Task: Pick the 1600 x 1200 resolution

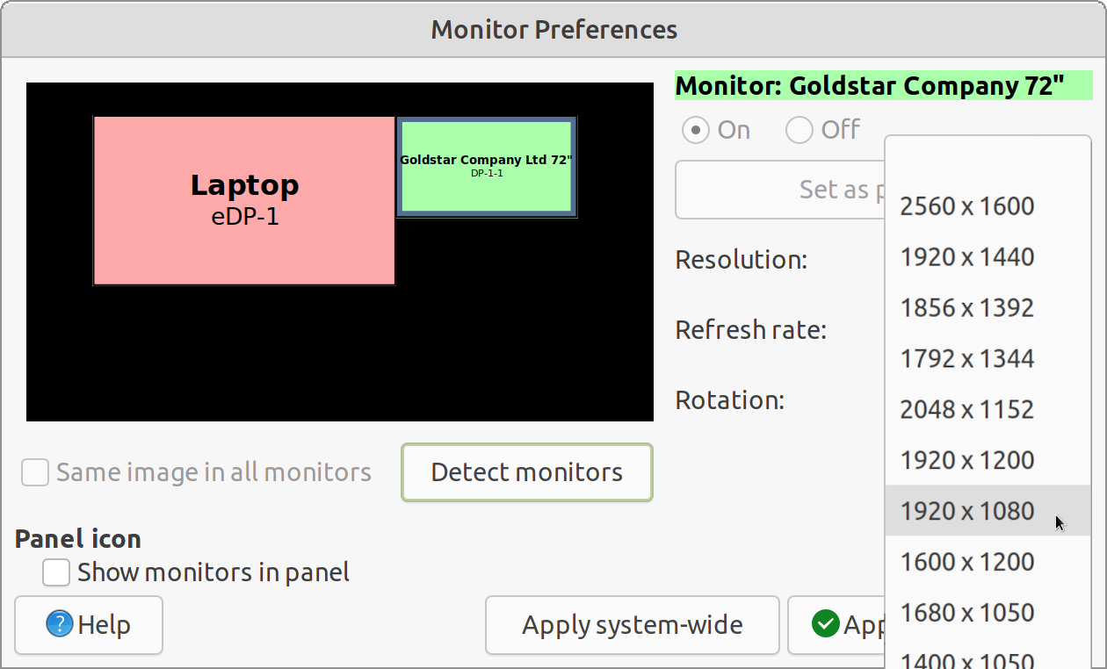Action: coord(966,562)
